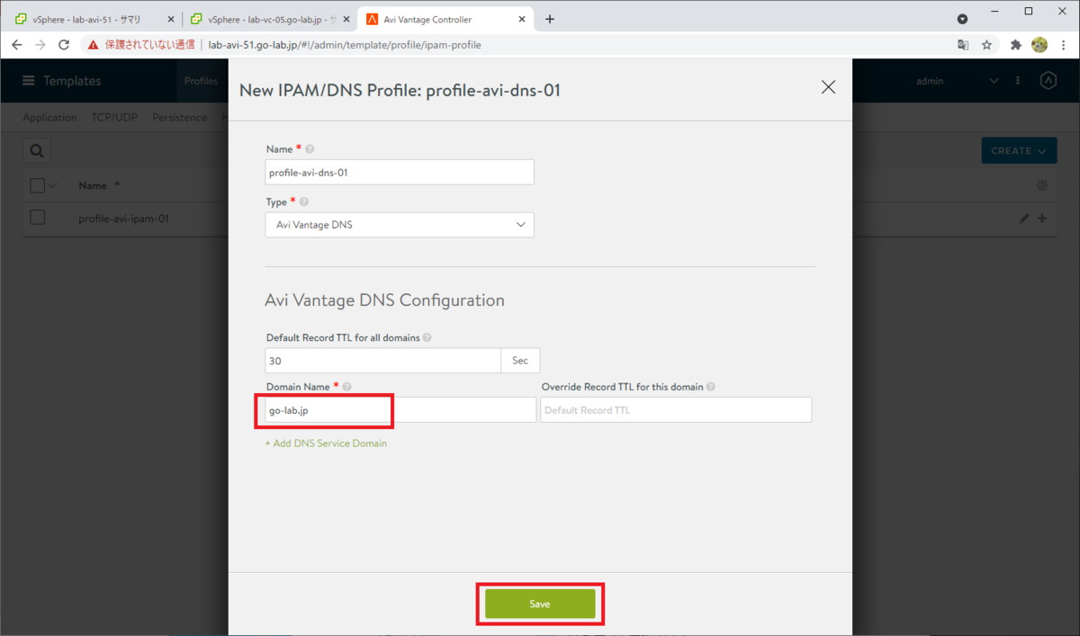Open the header kebab options menu
The height and width of the screenshot is (636, 1080).
click(1018, 81)
